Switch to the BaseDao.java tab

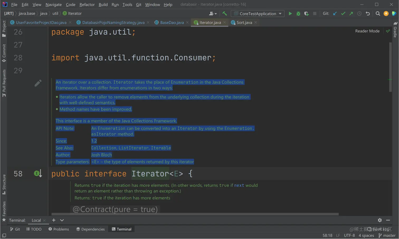(x=172, y=23)
